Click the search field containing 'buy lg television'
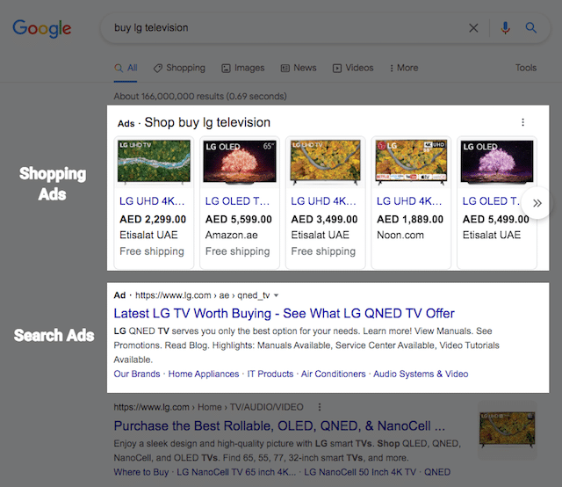This screenshot has height=487, width=562. [281, 28]
